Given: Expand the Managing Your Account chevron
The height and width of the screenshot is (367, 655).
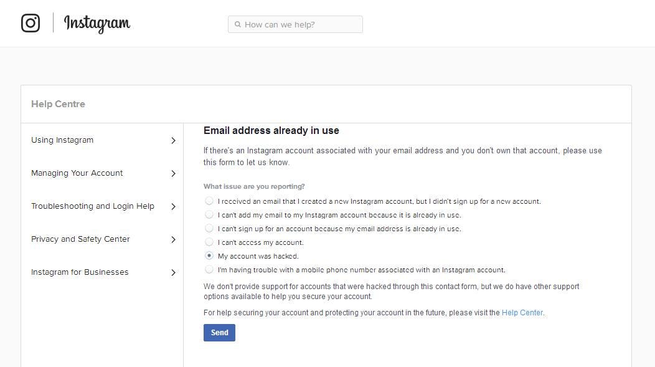Looking at the screenshot, I should [173, 174].
